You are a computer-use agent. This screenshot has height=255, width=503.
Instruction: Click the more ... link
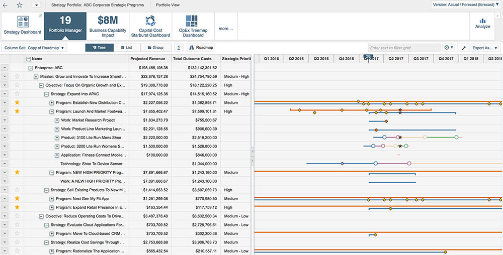point(226,29)
